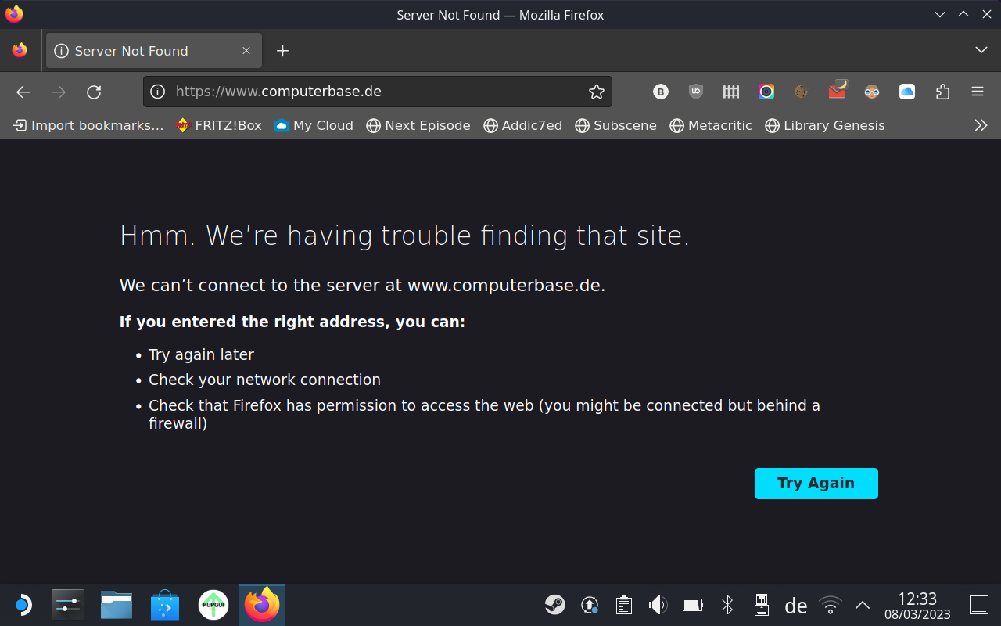Click the fence-shaped extension icon
The width and height of the screenshot is (1001, 626).
[x=731, y=92]
